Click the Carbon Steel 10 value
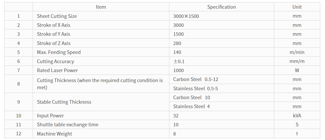The height and width of the screenshot is (140, 325). (191, 97)
